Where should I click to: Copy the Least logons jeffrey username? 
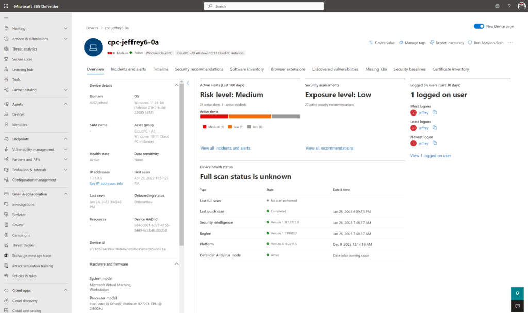click(435, 128)
